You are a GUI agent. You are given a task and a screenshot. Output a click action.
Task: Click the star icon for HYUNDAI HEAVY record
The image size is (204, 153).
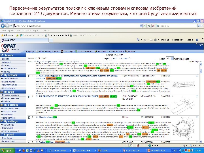197,96
